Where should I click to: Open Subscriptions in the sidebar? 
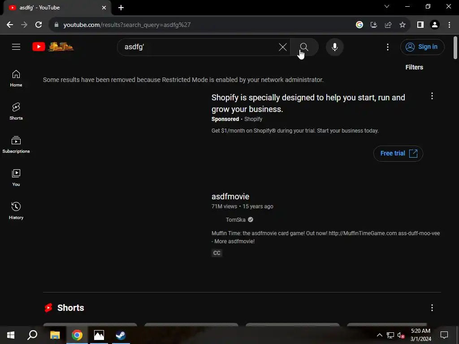16,145
